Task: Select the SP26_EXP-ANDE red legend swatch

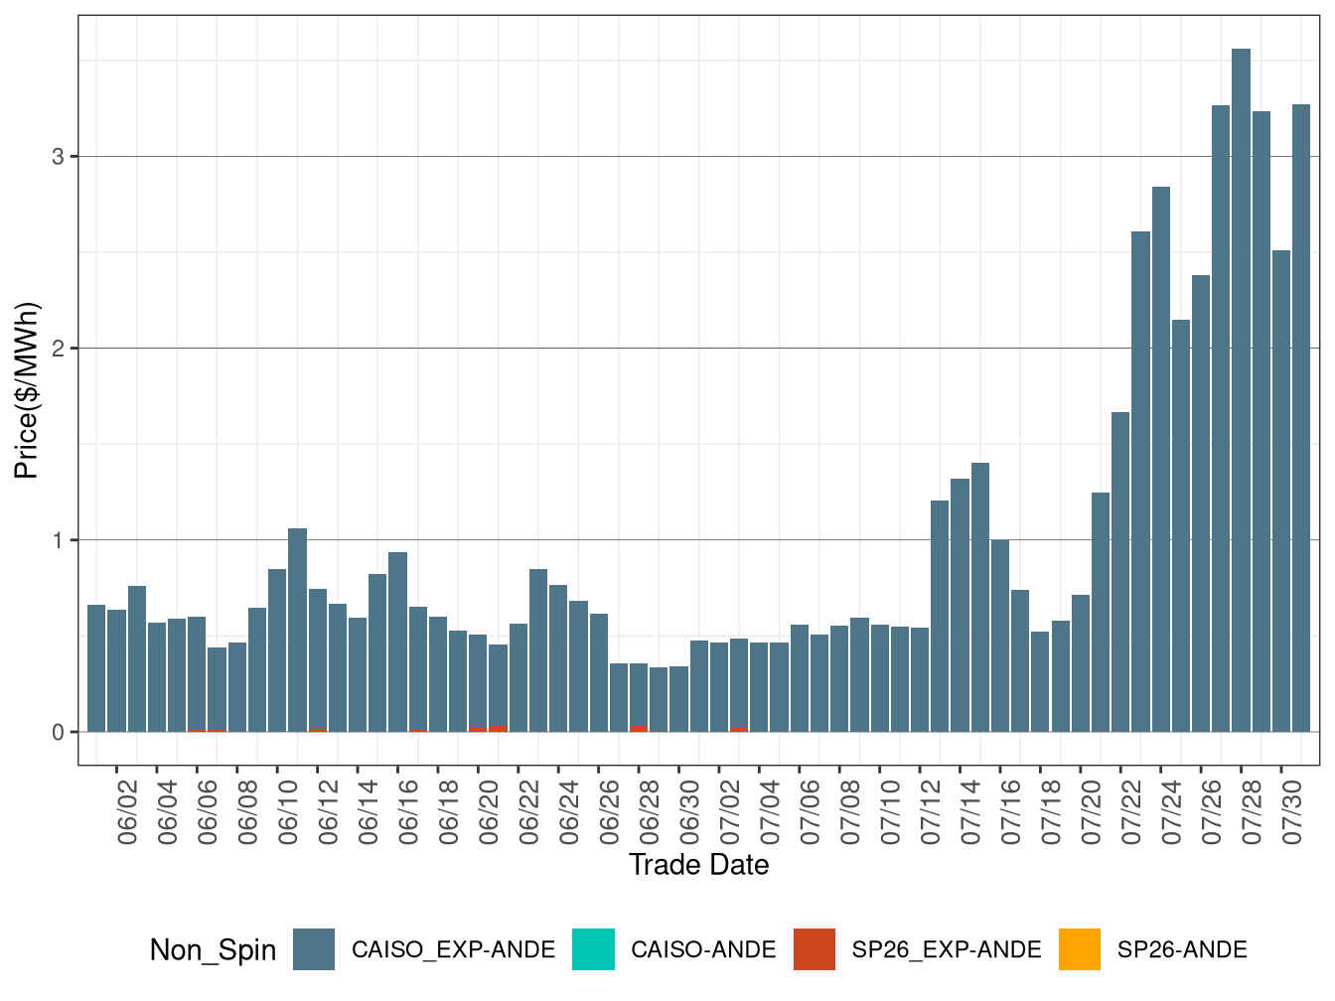Action: click(815, 949)
